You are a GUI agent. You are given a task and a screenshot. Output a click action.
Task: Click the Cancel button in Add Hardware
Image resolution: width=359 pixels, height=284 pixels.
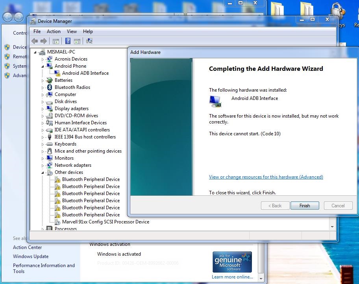click(338, 205)
